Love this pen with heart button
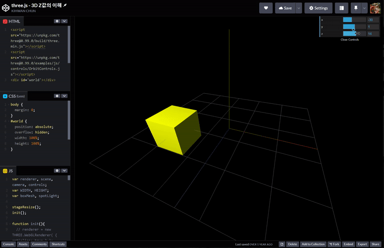The width and height of the screenshot is (384, 248). point(266,8)
